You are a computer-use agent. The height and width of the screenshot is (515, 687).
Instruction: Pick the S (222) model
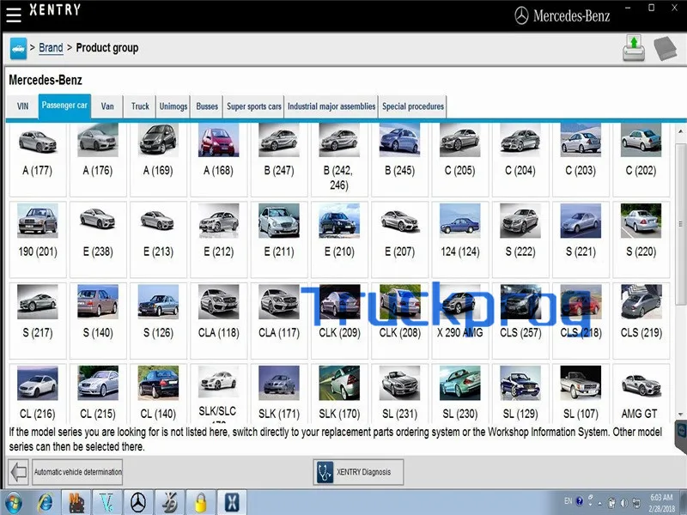[x=520, y=239]
